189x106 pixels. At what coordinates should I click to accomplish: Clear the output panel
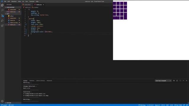174,81
